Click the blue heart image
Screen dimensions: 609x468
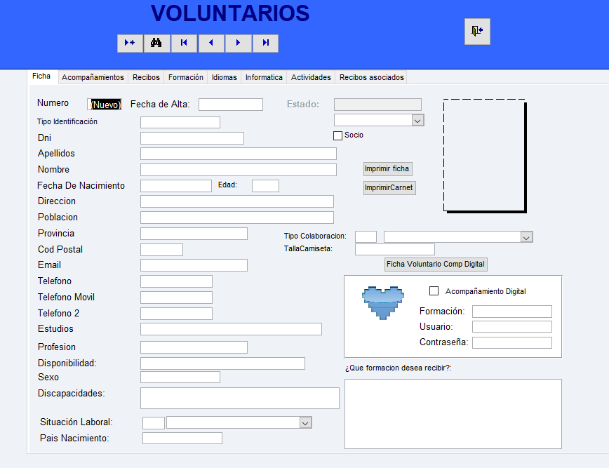click(384, 302)
